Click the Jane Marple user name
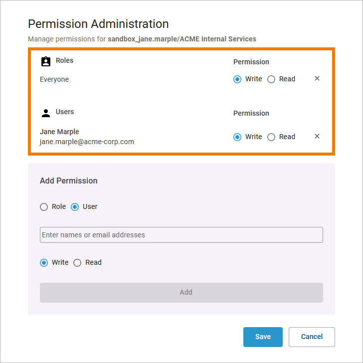 [x=59, y=132]
